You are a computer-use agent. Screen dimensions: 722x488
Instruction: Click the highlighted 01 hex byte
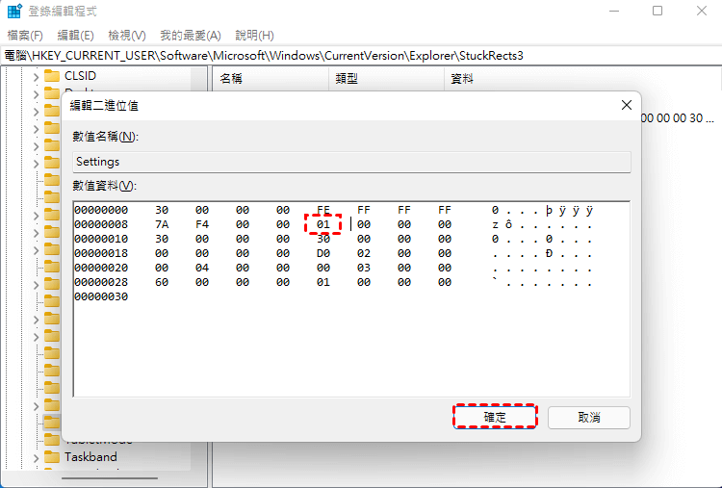tap(323, 224)
